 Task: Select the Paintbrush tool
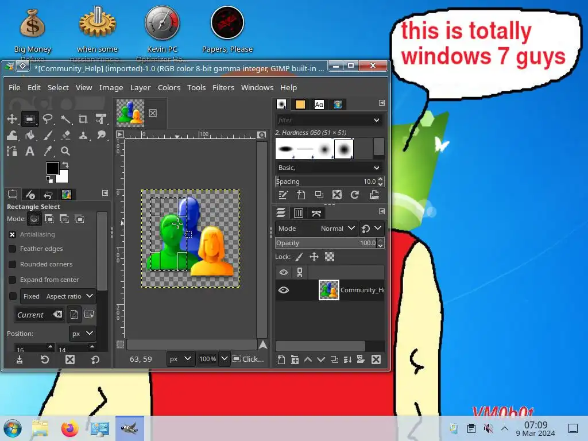(x=47, y=136)
